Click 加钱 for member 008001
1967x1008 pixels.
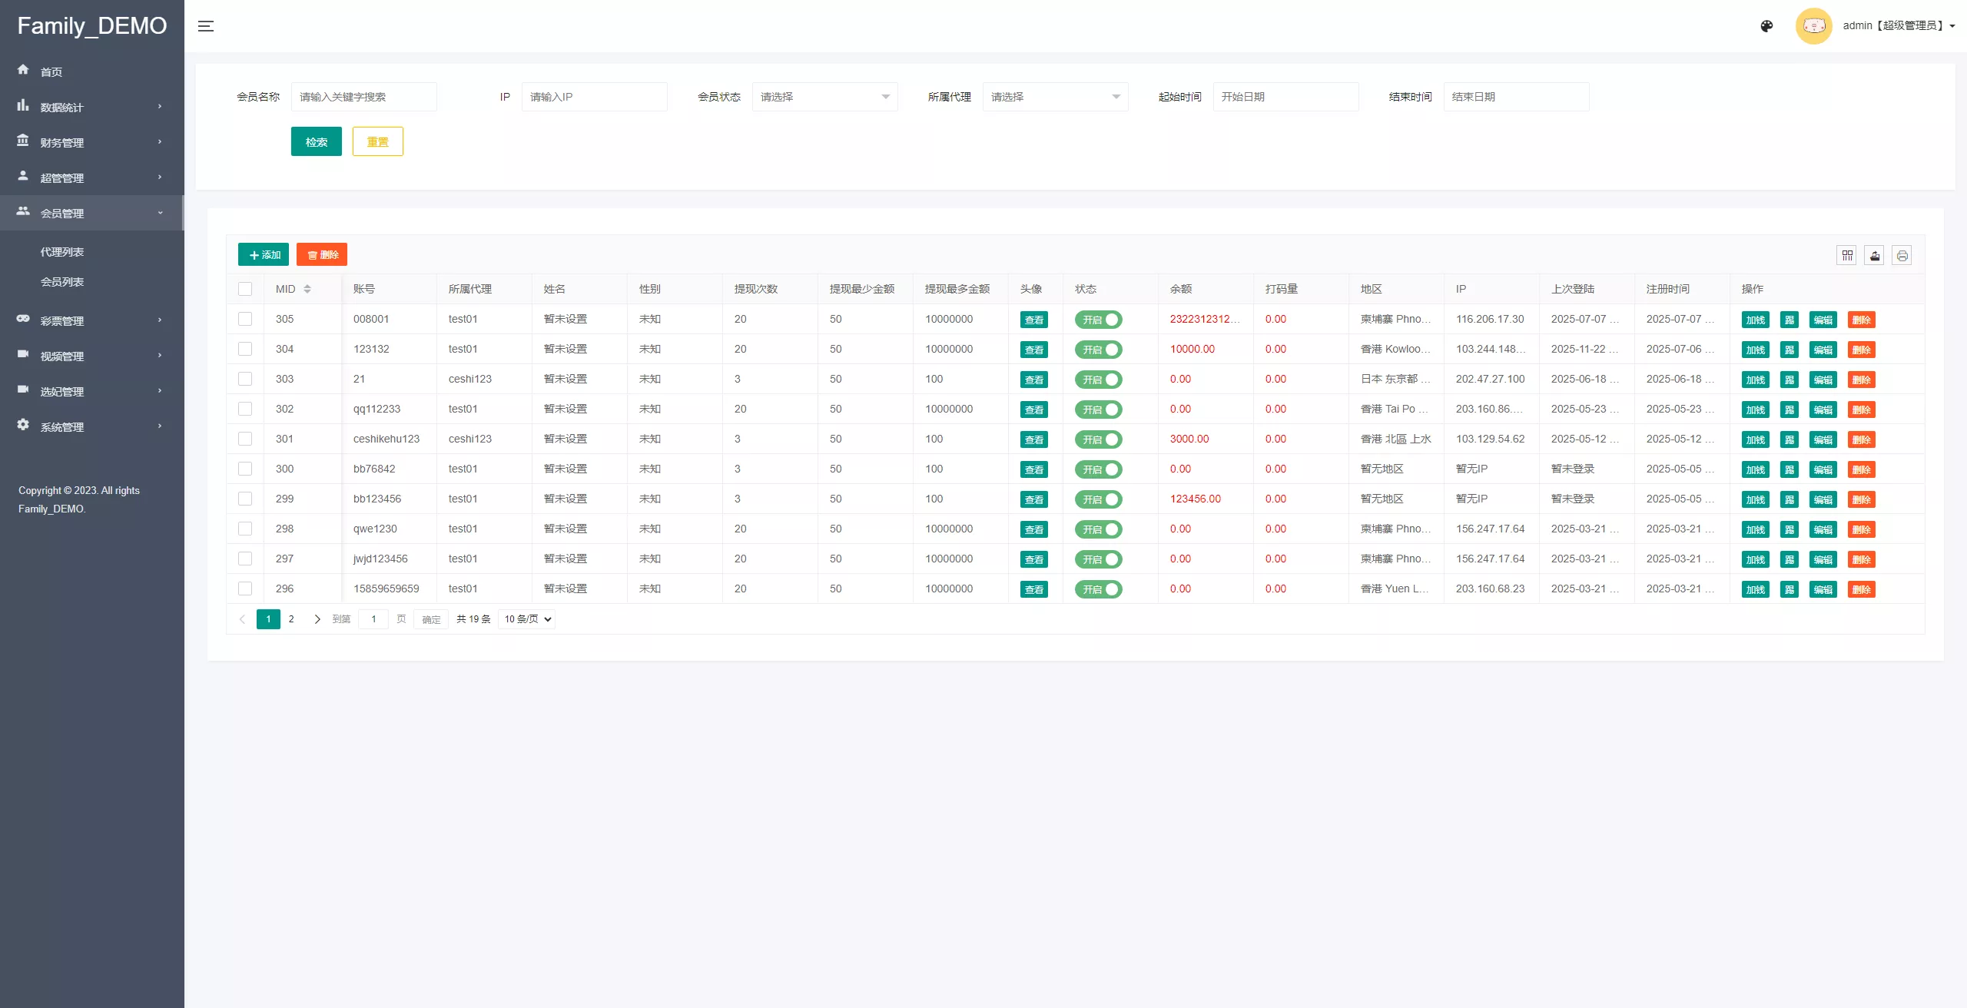(1755, 320)
